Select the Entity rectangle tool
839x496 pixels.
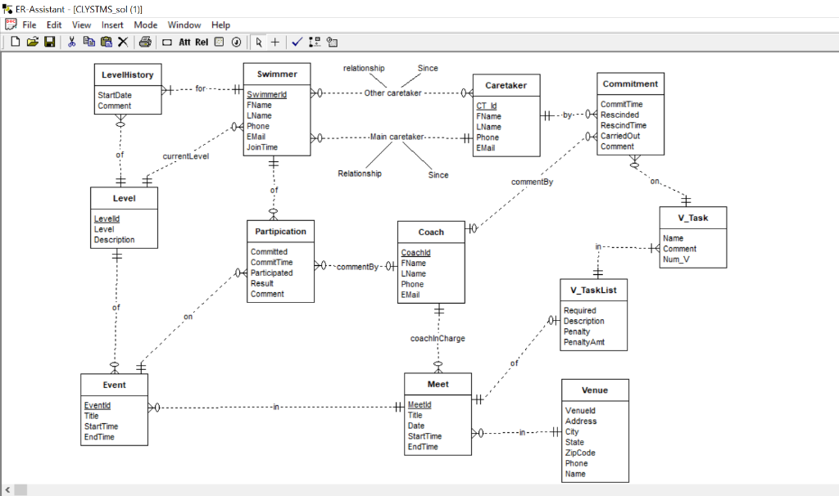[x=167, y=42]
